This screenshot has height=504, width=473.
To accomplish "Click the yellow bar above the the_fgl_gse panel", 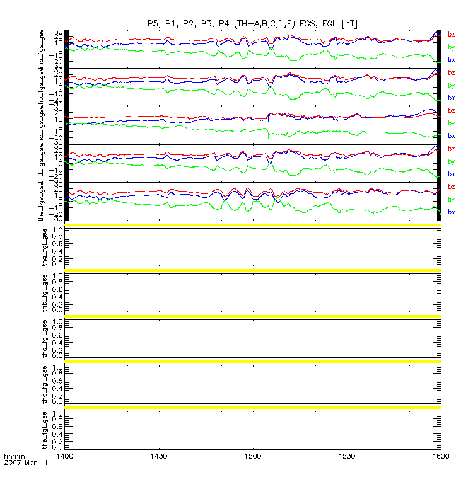I will pyautogui.click(x=253, y=408).
